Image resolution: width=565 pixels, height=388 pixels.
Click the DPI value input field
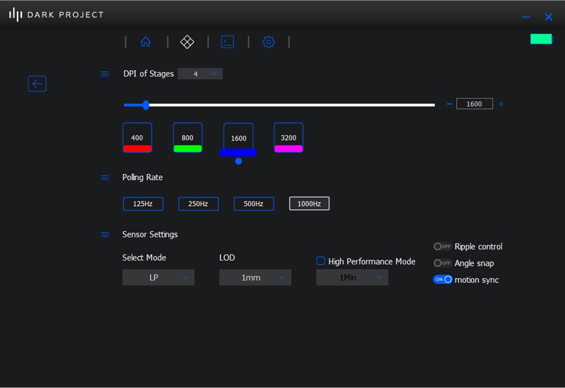[474, 104]
